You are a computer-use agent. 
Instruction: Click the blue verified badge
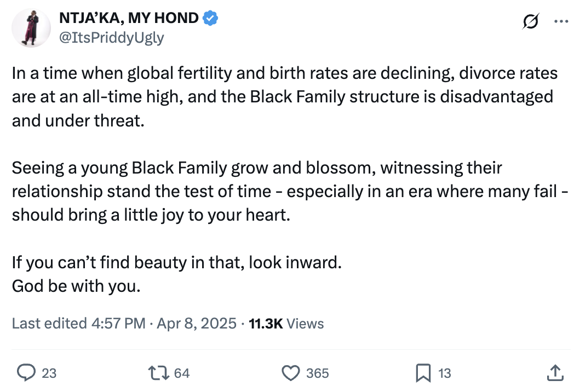[x=210, y=18]
